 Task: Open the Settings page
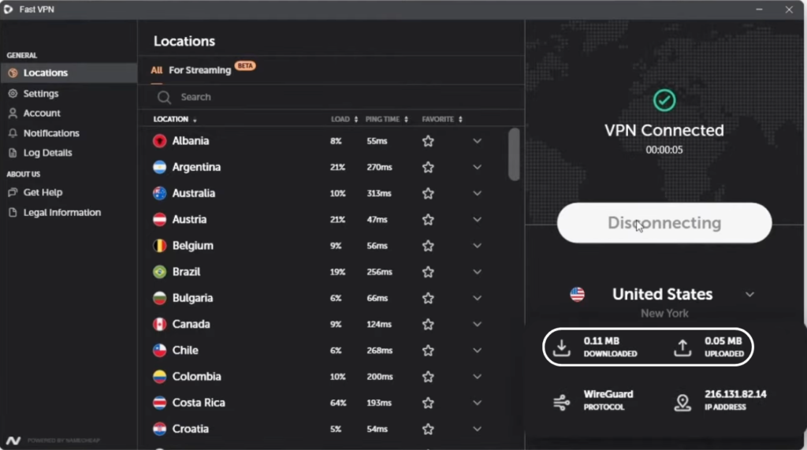[41, 93]
